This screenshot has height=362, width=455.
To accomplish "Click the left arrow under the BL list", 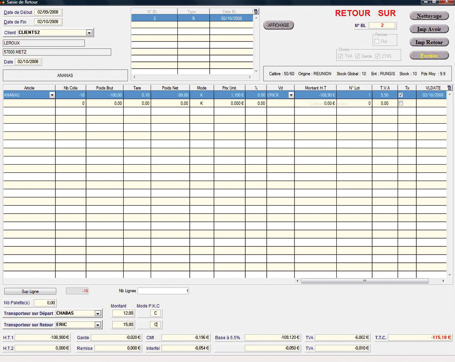I will click(134, 77).
